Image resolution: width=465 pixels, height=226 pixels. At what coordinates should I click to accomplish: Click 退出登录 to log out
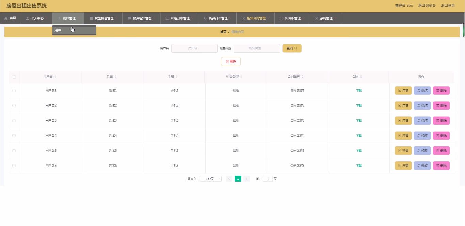(448, 6)
